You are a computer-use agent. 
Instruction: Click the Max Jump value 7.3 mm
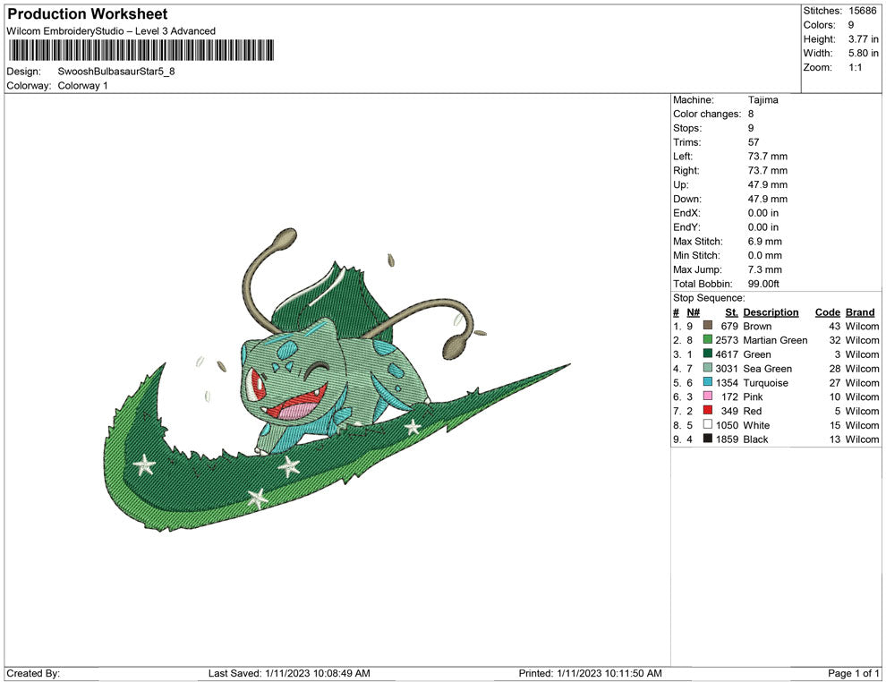click(x=765, y=269)
